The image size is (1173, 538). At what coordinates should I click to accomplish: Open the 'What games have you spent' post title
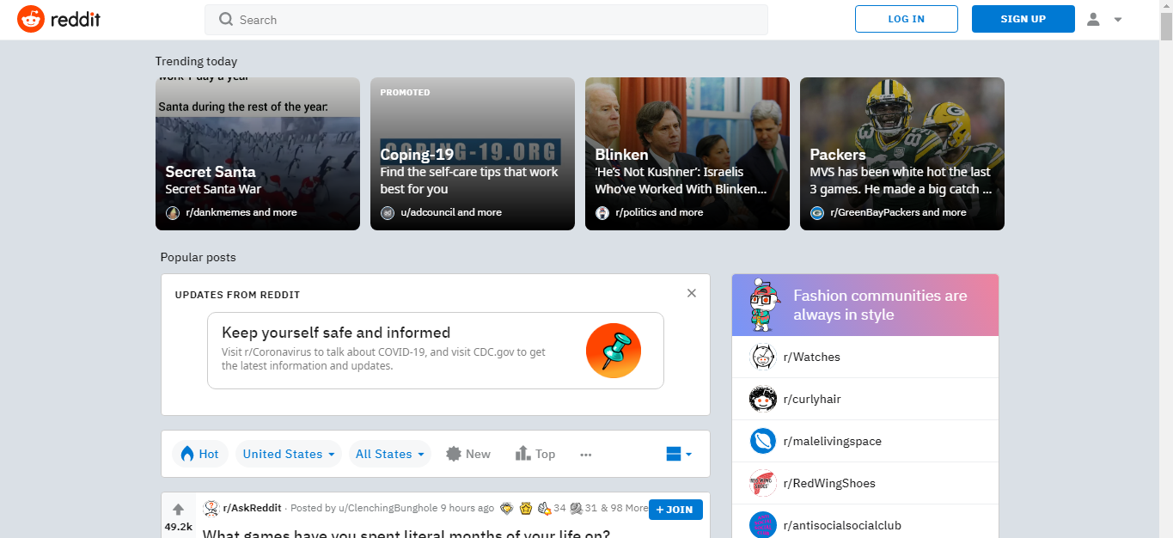click(406, 533)
